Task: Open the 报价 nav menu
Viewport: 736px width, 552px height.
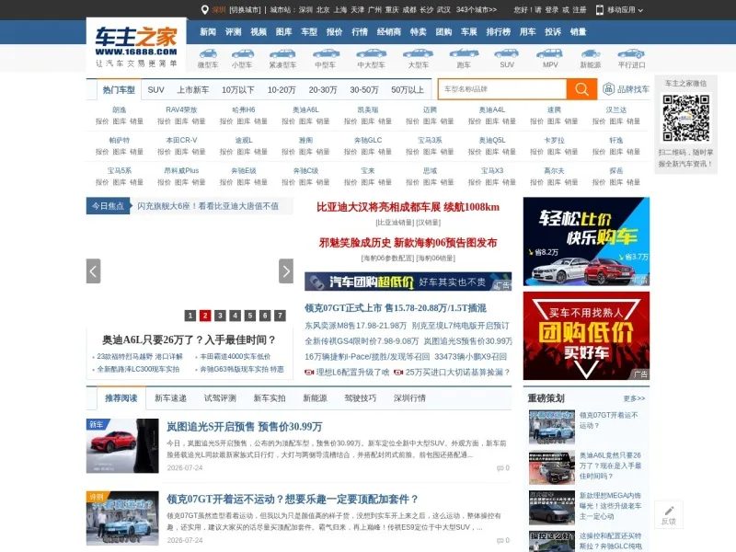Action: pos(334,32)
